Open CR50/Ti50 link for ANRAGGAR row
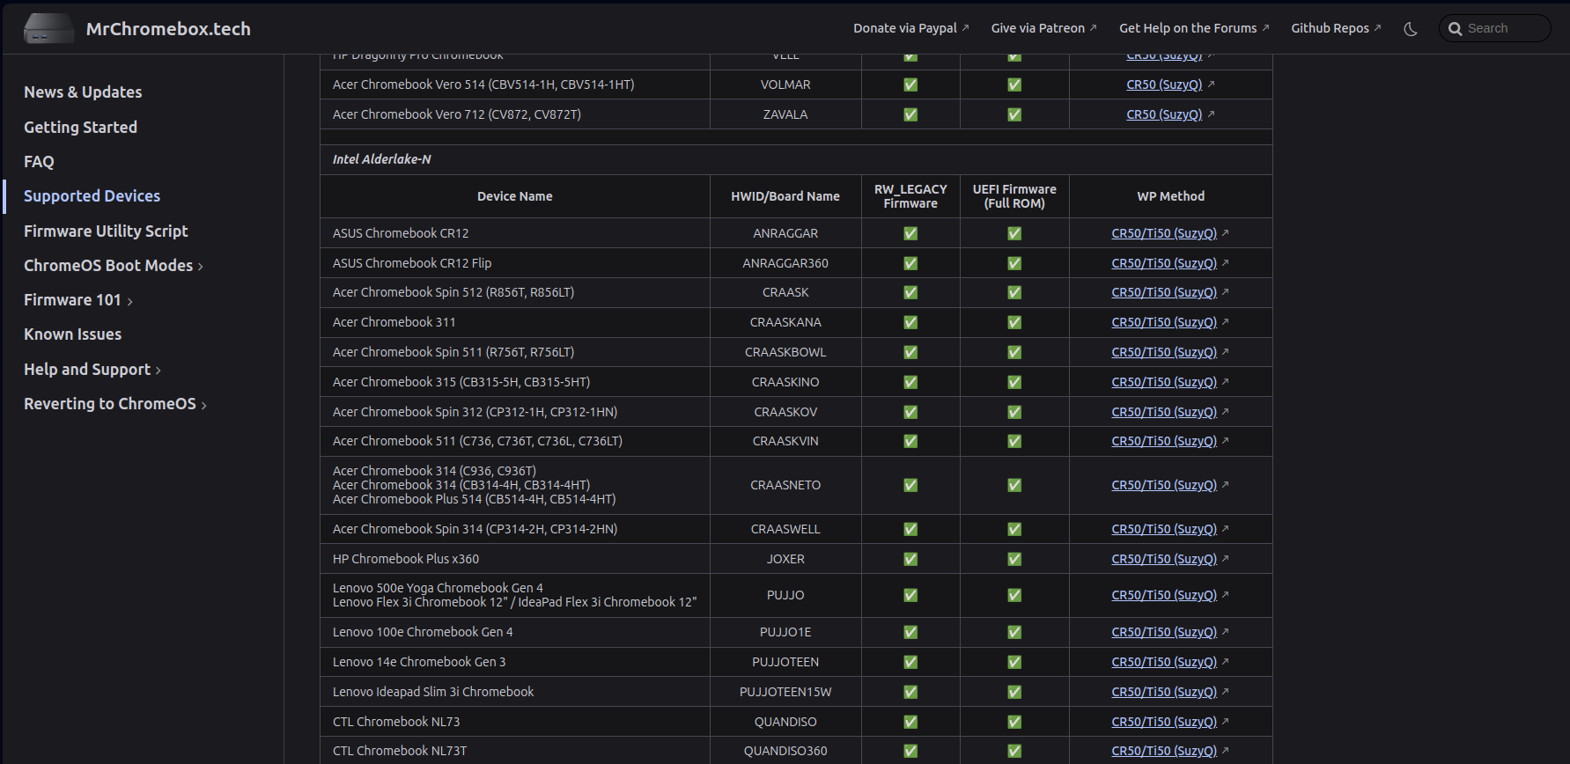The height and width of the screenshot is (764, 1570). (x=1164, y=233)
